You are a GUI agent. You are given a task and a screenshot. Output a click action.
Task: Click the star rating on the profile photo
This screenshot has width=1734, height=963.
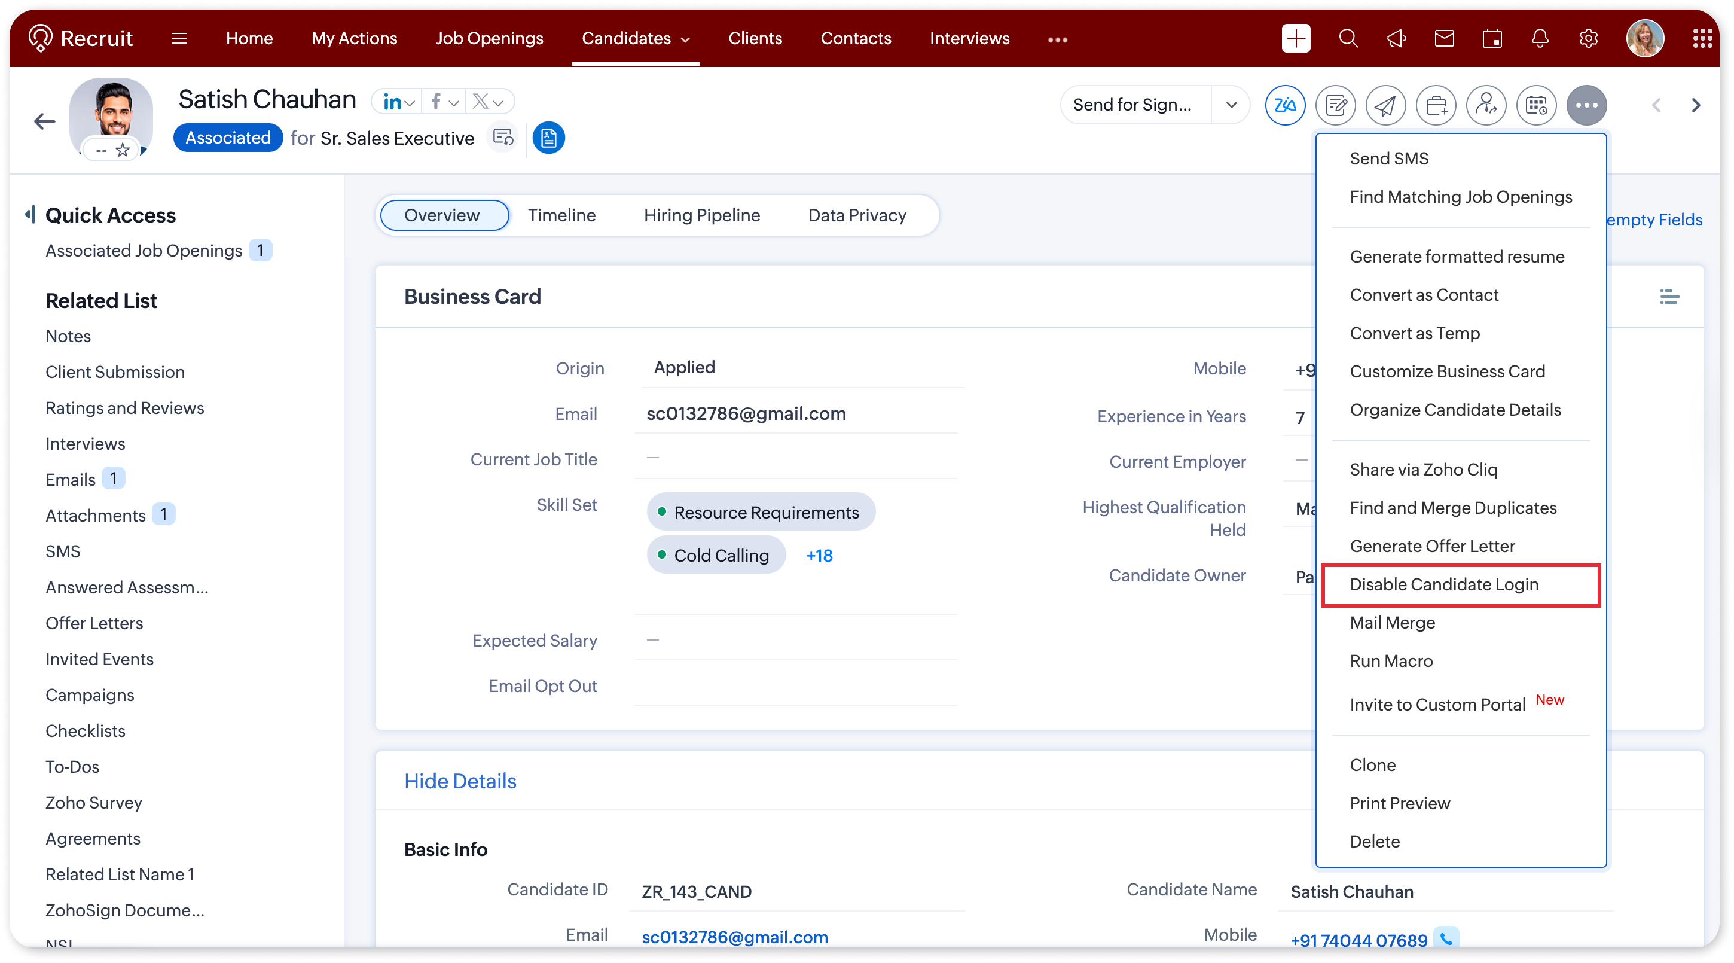pyautogui.click(x=123, y=150)
